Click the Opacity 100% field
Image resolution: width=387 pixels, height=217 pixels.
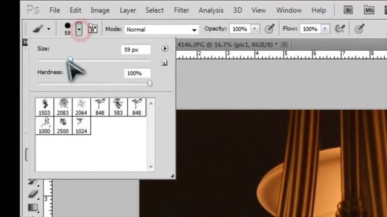click(239, 29)
